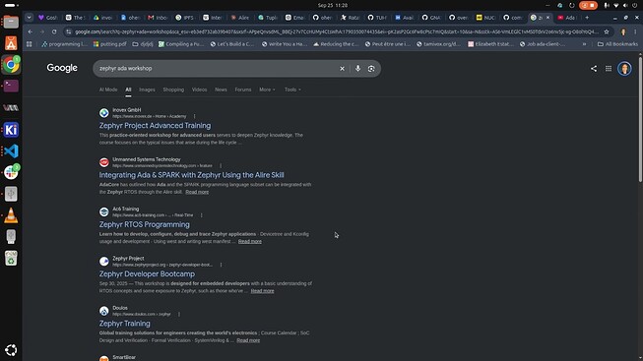
Task: Open a new browser tab
Action: (587, 18)
